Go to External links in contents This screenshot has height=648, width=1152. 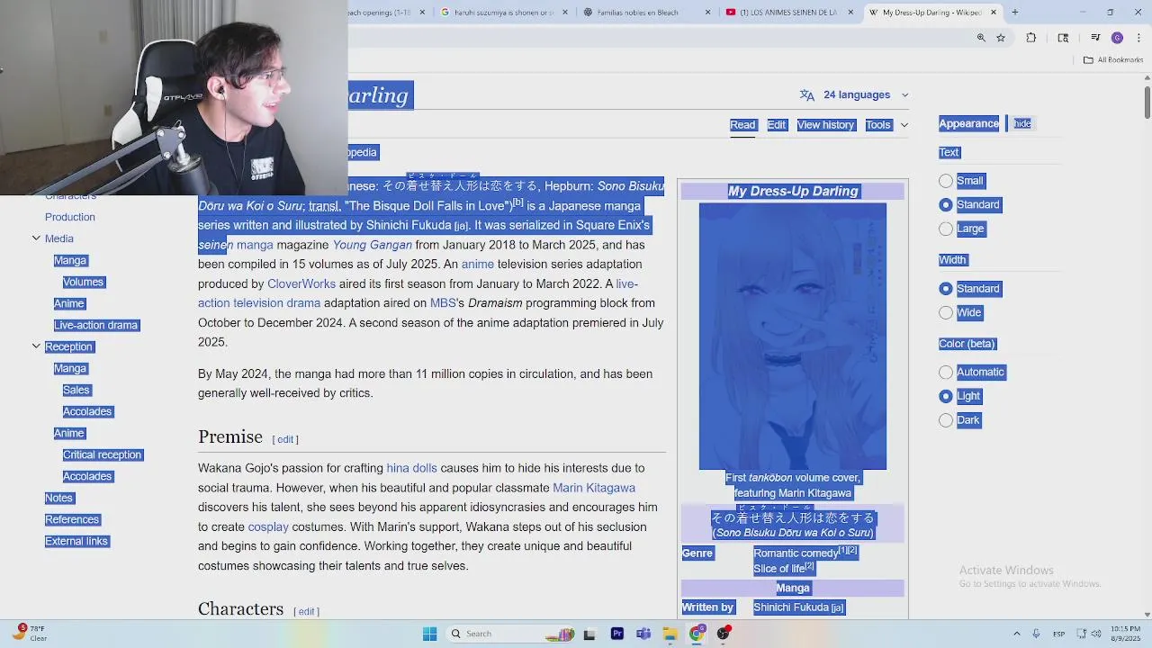tap(76, 541)
